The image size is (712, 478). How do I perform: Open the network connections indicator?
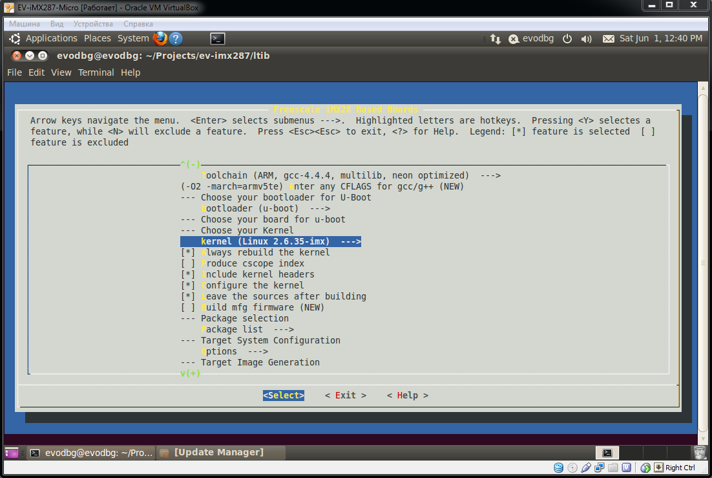pyautogui.click(x=495, y=39)
